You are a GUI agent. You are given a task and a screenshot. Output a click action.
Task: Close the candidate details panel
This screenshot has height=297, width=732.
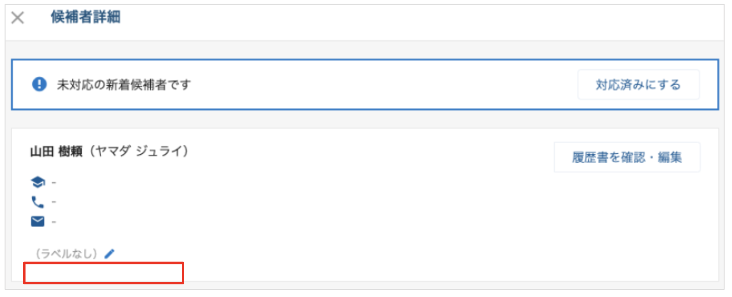tap(18, 18)
